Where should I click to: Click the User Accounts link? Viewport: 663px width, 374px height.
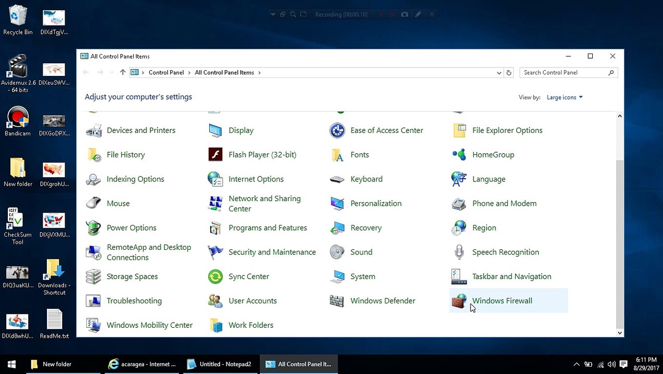click(x=252, y=301)
